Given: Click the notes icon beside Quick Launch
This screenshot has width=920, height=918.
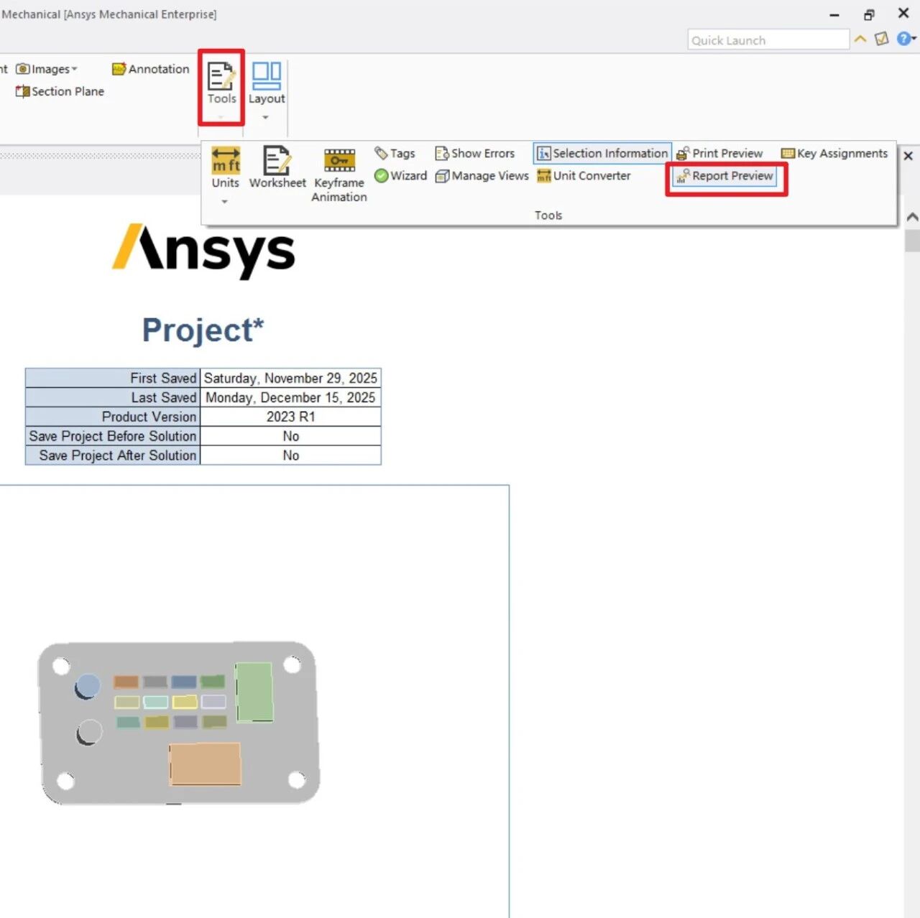Looking at the screenshot, I should tap(882, 39).
